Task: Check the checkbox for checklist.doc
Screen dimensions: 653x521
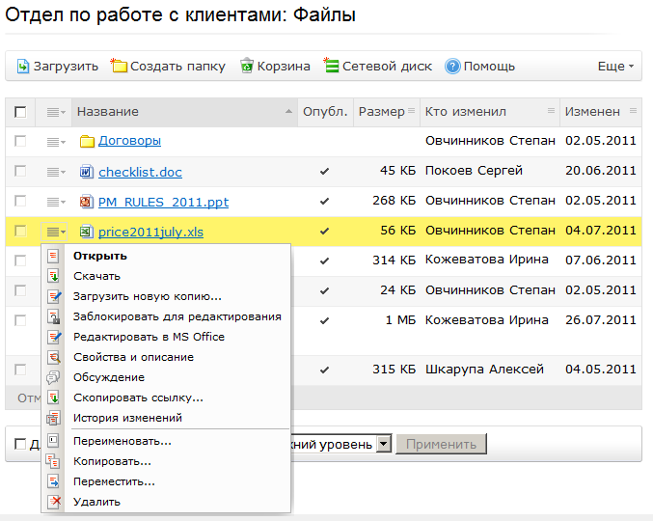Action: pos(20,171)
